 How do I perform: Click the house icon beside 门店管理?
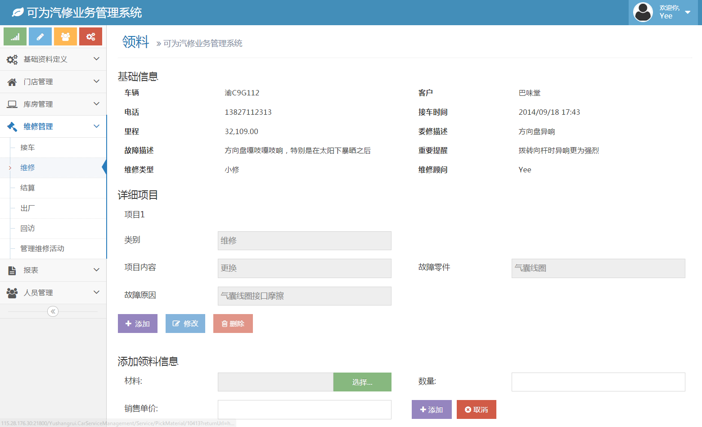coord(12,82)
